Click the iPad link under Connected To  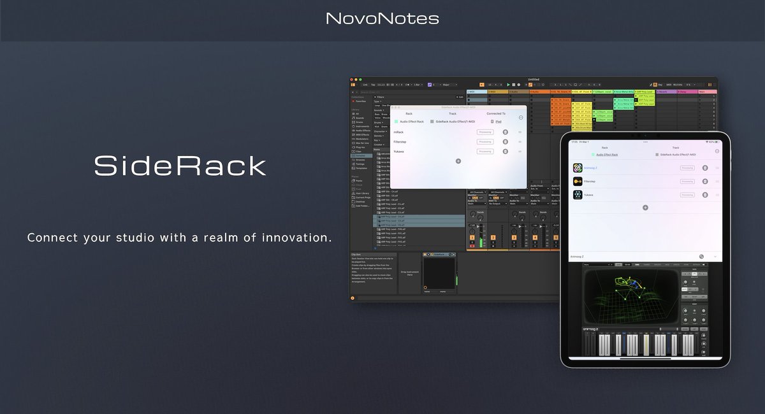point(499,122)
